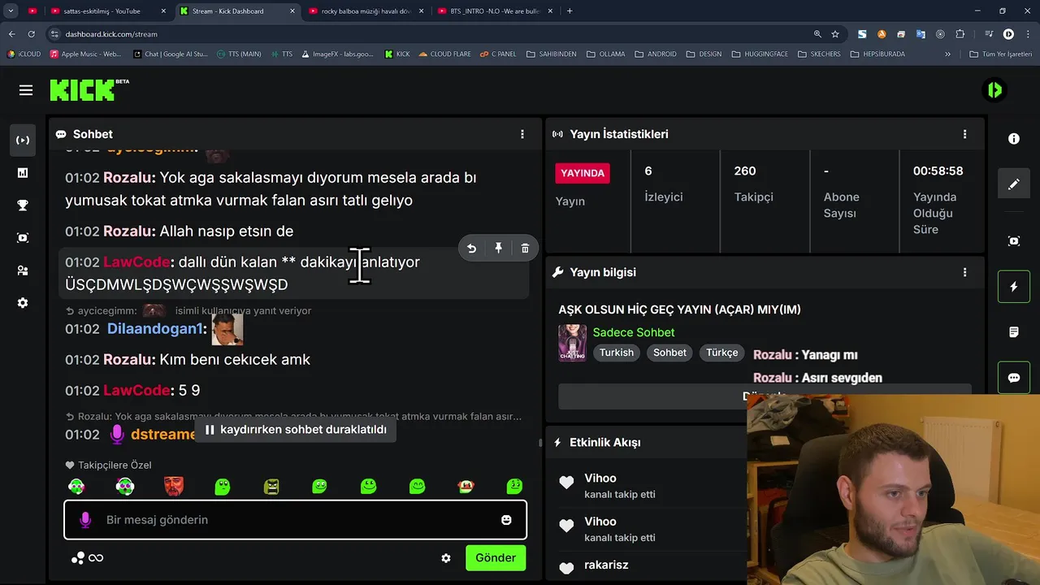Viewport: 1040px width, 585px height.
Task: Bookmark this page with the star icon
Action: pyautogui.click(x=835, y=34)
